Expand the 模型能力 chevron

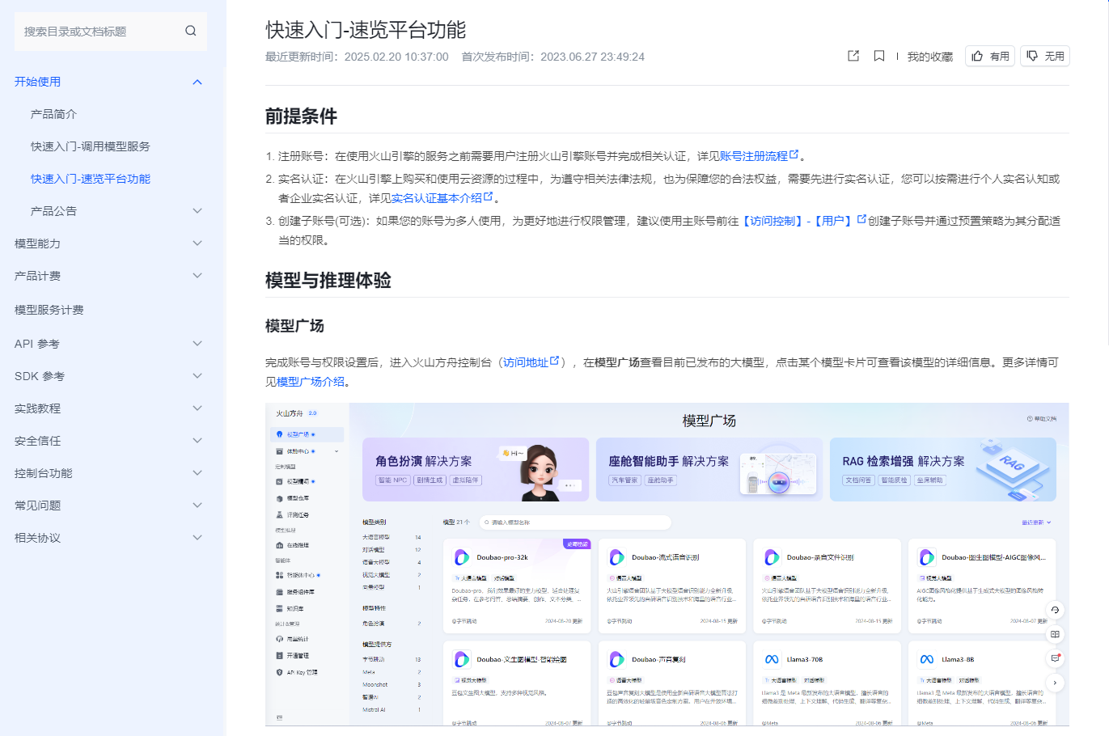coord(197,243)
